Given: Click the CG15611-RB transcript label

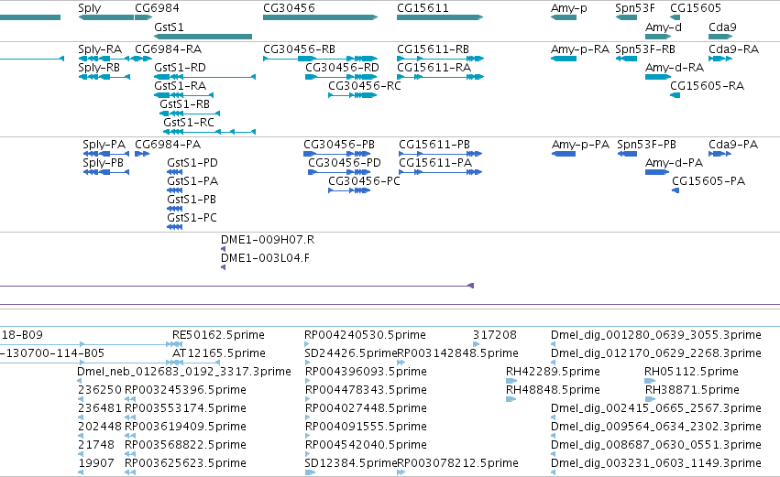Looking at the screenshot, I should click(x=434, y=49).
